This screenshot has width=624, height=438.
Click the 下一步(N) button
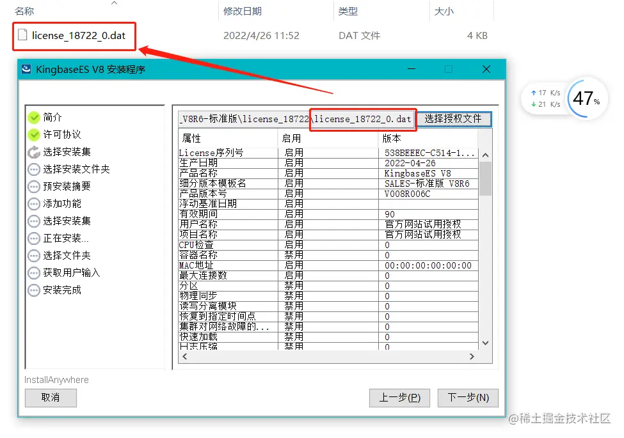tap(468, 398)
